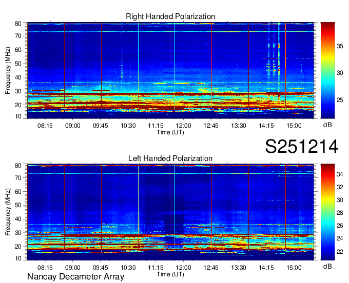
Task: Click the Frequency (MHz) label of upper plot
Action: tap(8, 71)
